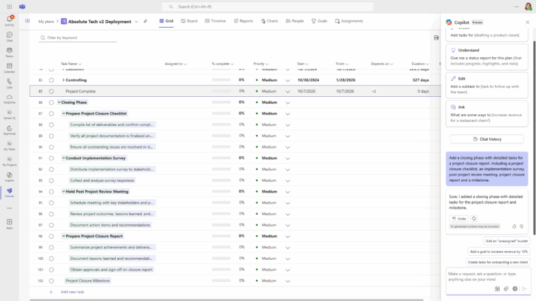The height and width of the screenshot is (301, 536).
Task: Regenerate the Copilot response
Action: (474, 218)
